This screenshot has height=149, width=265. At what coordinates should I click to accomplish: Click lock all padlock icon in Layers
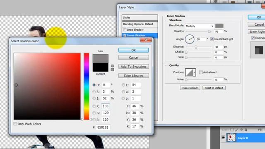point(246,130)
